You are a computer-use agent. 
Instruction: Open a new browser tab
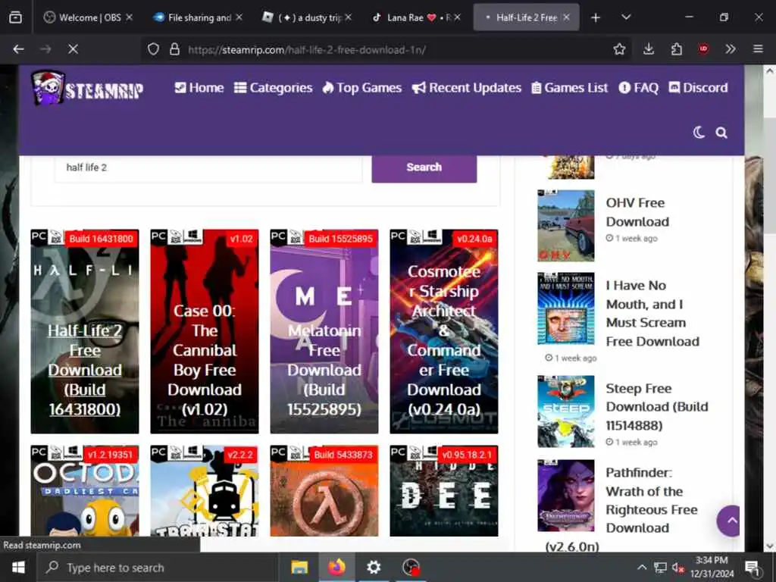(x=596, y=18)
